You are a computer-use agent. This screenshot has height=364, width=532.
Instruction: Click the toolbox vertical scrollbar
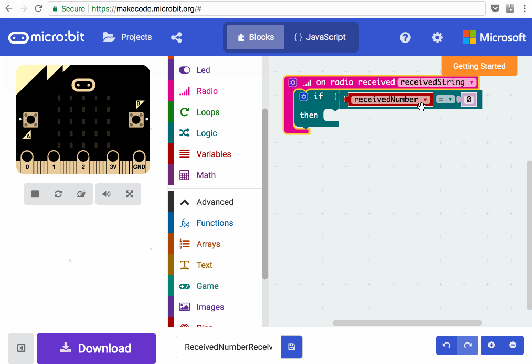click(x=265, y=194)
